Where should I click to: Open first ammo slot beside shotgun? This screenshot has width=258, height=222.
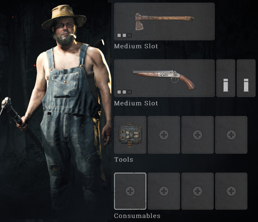click(x=225, y=78)
